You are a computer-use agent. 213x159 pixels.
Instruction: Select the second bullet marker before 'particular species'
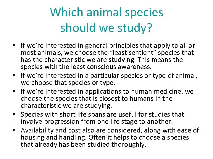tap(14, 75)
